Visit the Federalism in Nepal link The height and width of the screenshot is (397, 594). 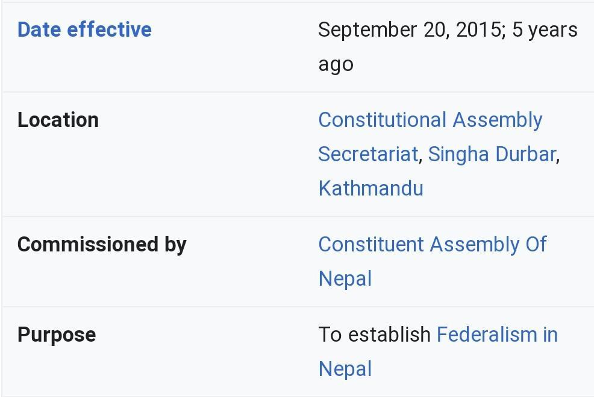(x=497, y=334)
